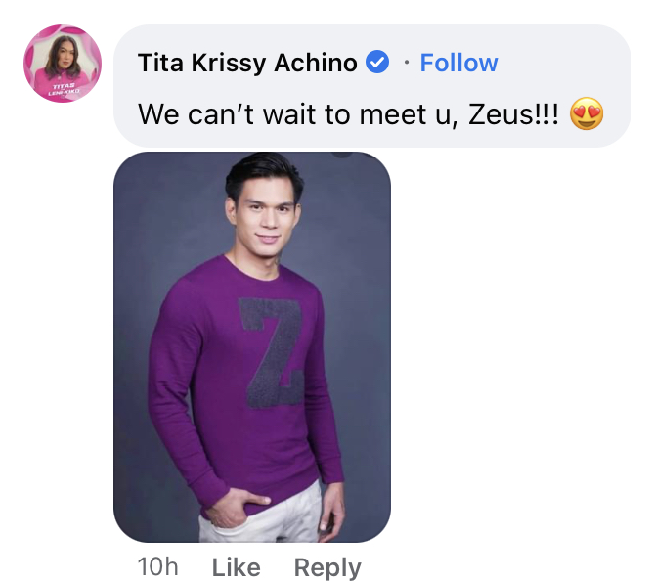This screenshot has width=653, height=582.
Task: Reply to Tita Krissy Achino's comment
Action: 327,568
